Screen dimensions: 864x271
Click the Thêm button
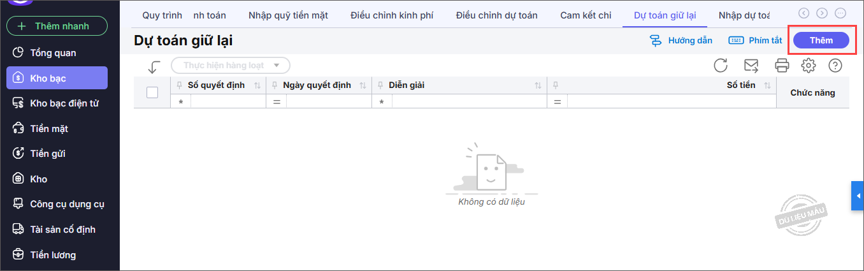(x=821, y=40)
